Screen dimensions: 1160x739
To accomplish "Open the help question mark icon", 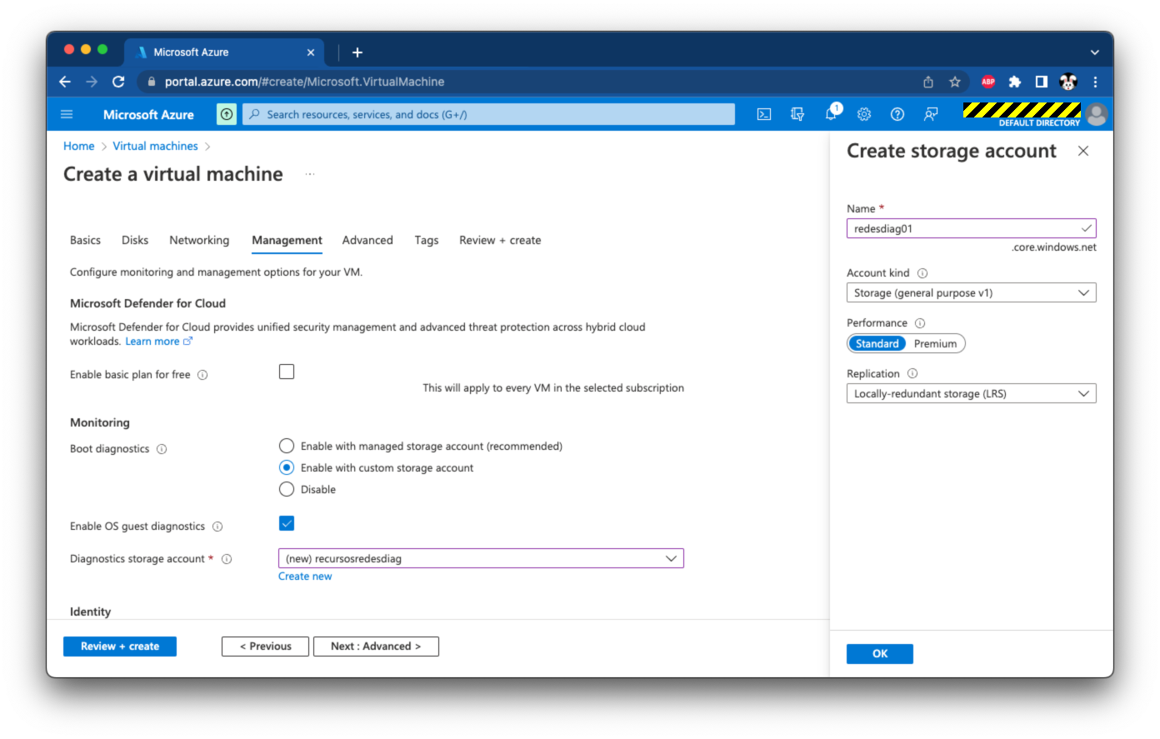I will (x=897, y=115).
